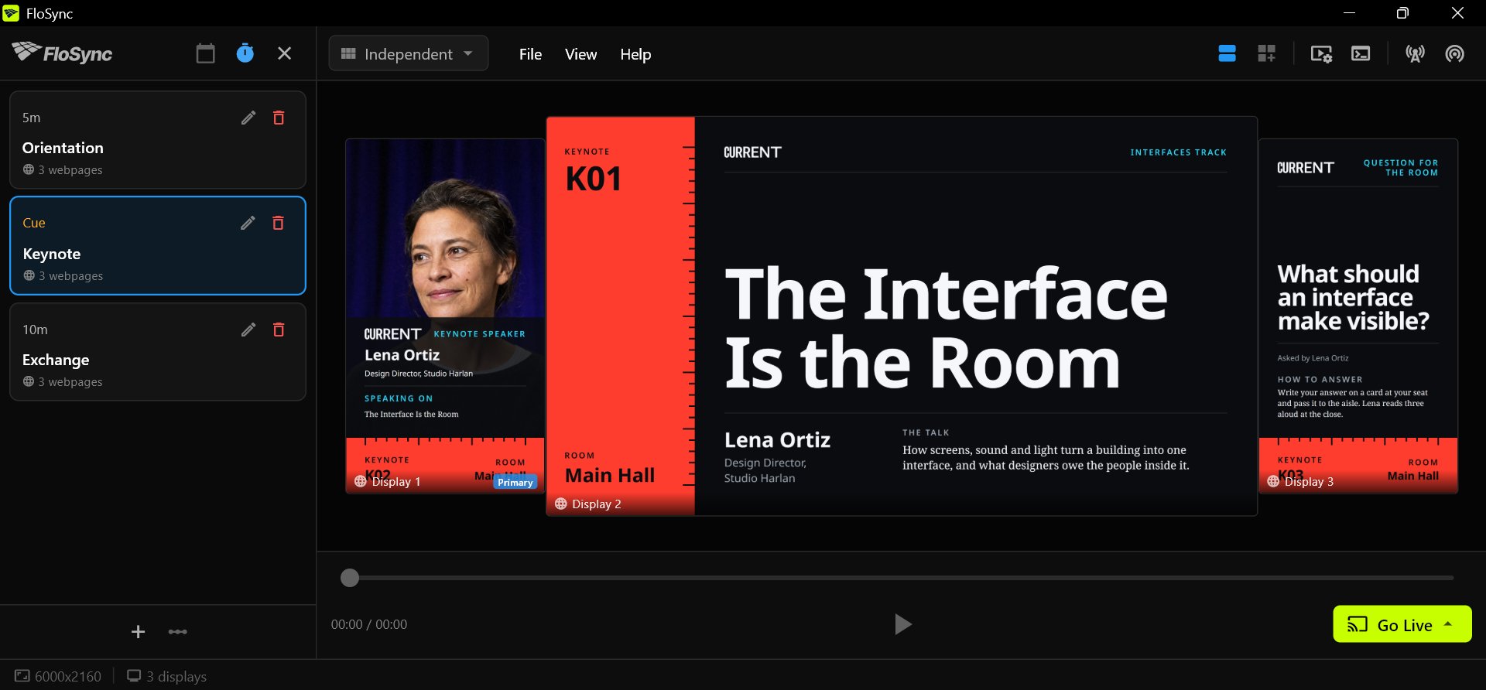1486x690 pixels.
Task: Select the Display 2 keynote title preview
Action: tap(902, 316)
